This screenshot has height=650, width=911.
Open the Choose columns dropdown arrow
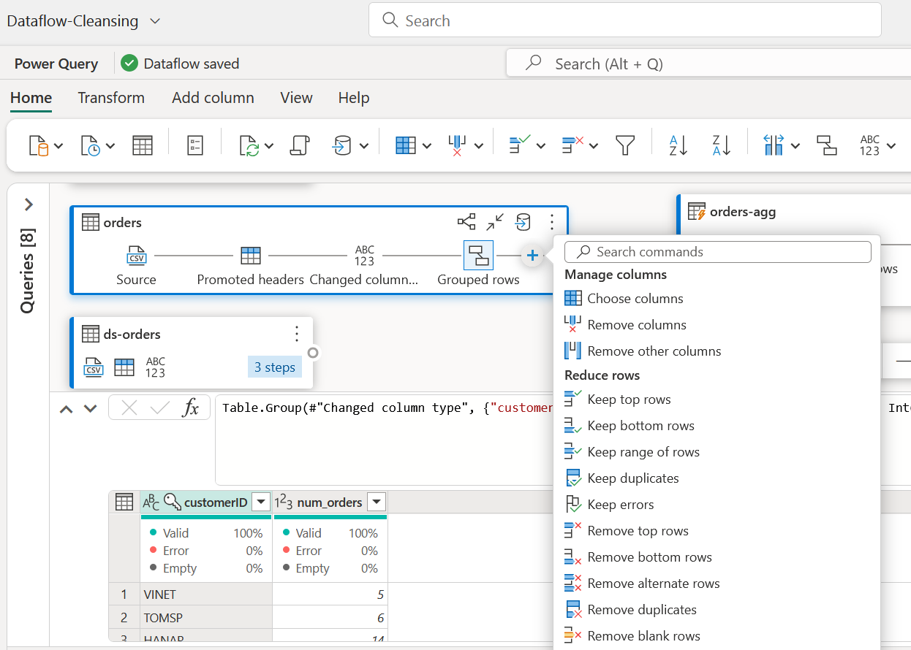[x=426, y=146]
